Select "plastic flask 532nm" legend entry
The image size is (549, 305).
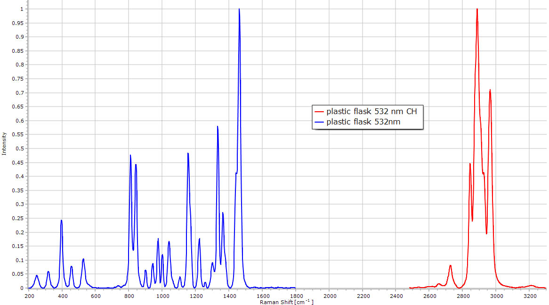click(x=360, y=123)
